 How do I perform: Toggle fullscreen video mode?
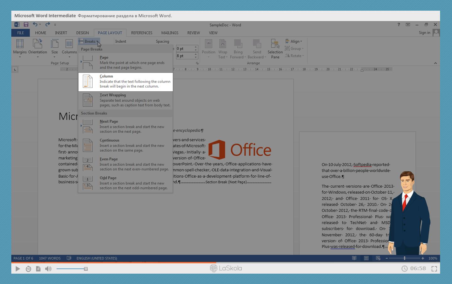click(x=434, y=269)
